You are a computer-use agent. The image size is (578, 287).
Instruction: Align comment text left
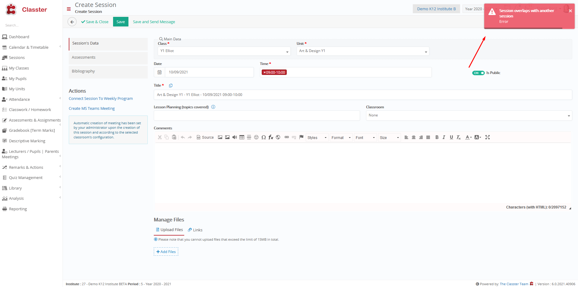pyautogui.click(x=406, y=137)
